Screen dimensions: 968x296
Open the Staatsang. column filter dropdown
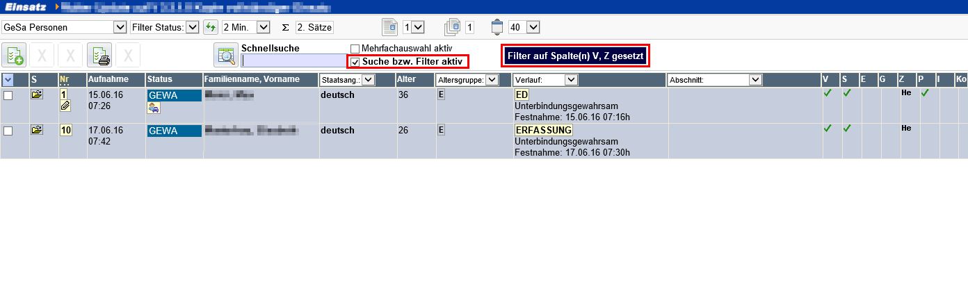click(x=347, y=80)
